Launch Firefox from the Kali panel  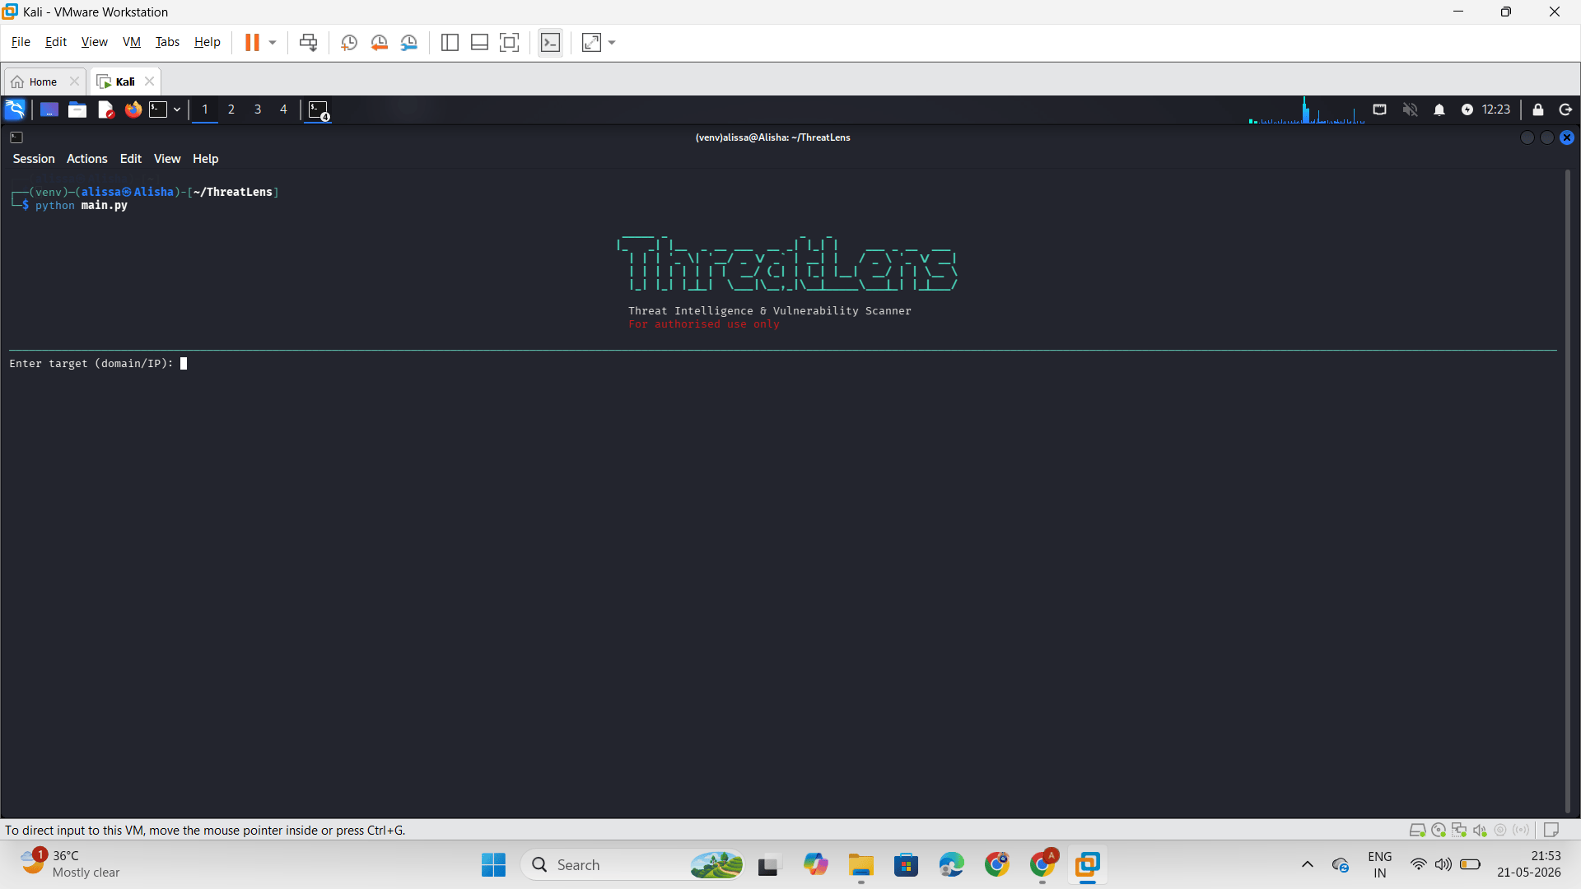point(133,109)
